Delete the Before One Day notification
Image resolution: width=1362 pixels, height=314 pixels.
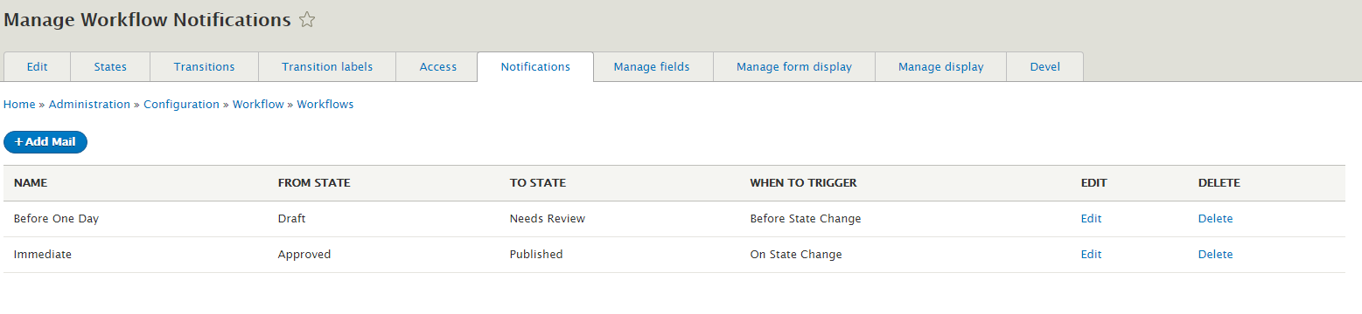click(x=1215, y=219)
